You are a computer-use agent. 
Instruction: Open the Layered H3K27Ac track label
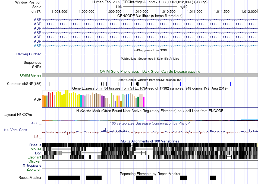18,115
